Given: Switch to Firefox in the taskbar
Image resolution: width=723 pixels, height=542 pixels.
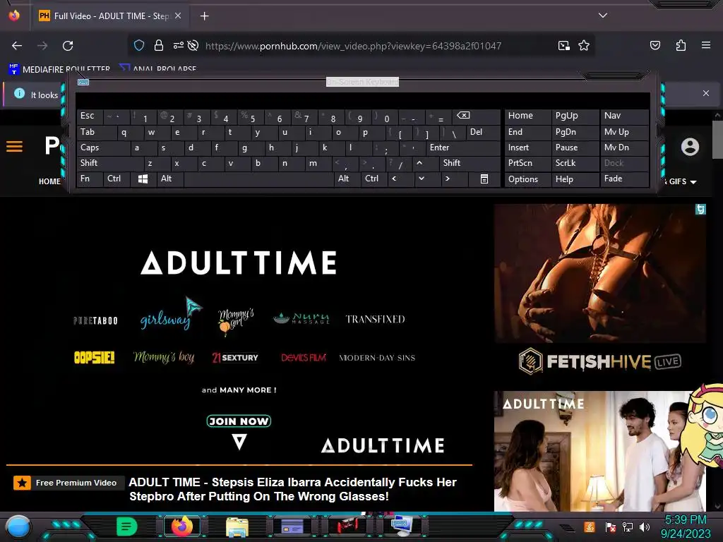Looking at the screenshot, I should (182, 526).
